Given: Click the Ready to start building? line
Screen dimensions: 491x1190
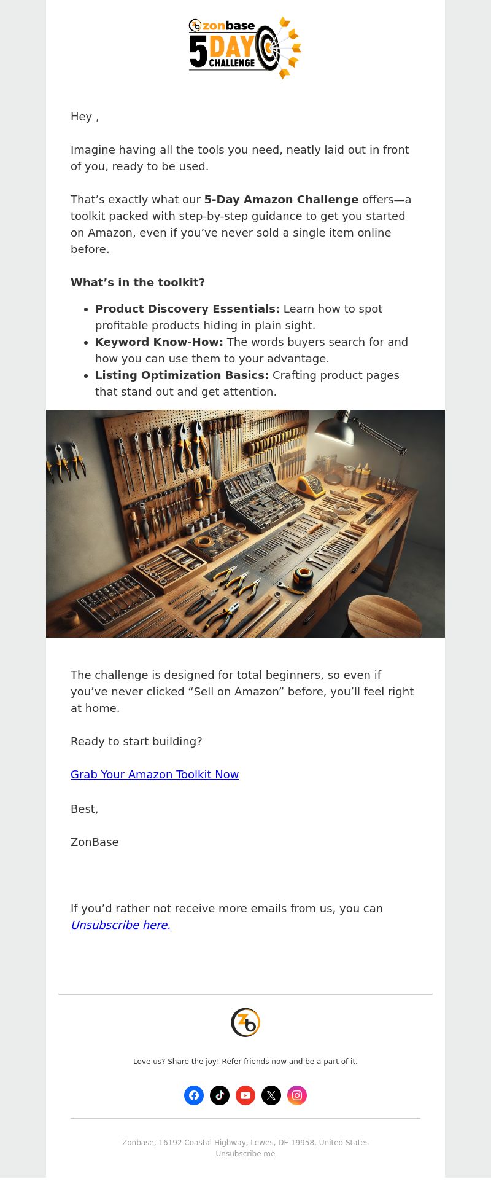Looking at the screenshot, I should pos(136,741).
